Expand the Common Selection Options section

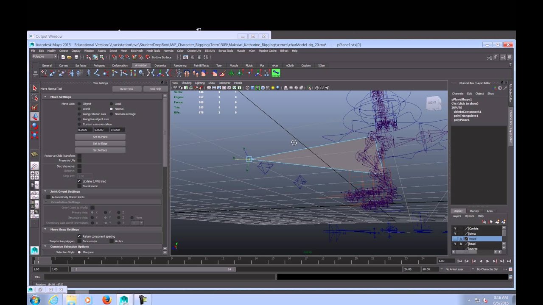click(45, 247)
